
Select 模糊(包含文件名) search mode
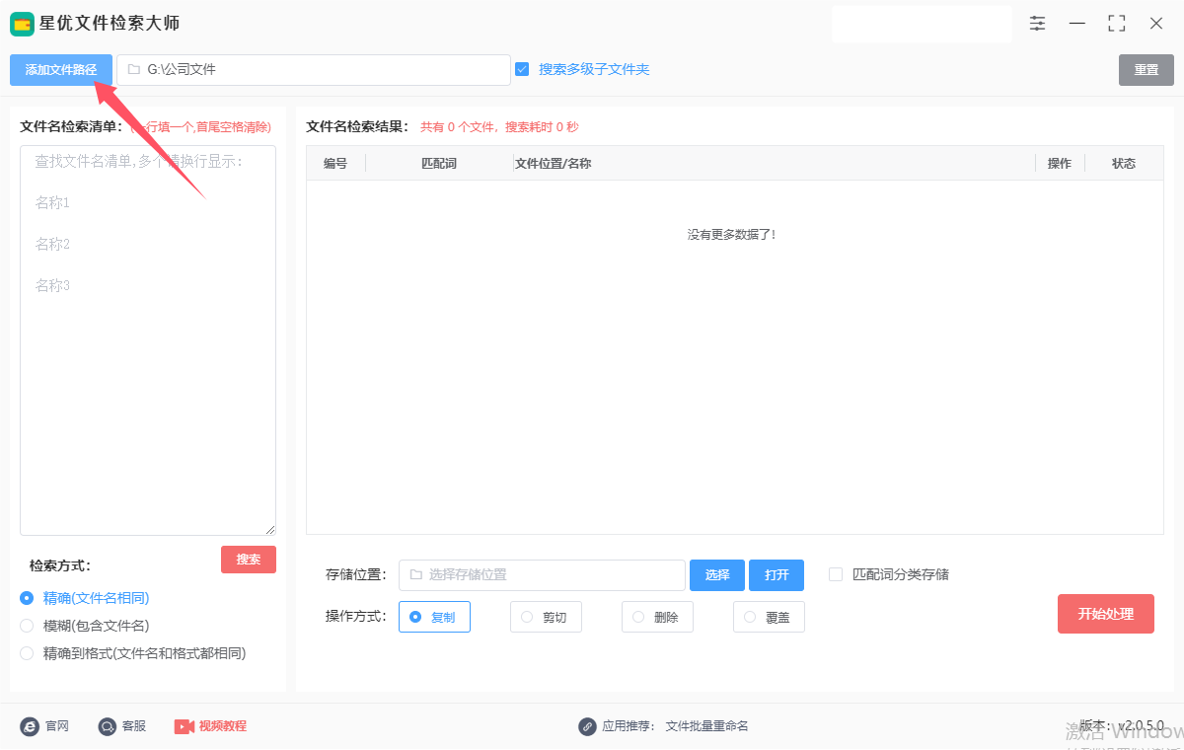point(27,626)
